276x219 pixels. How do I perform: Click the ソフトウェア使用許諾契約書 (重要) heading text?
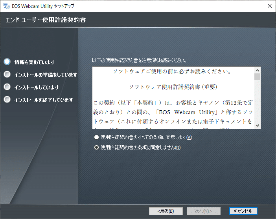pos(173,87)
